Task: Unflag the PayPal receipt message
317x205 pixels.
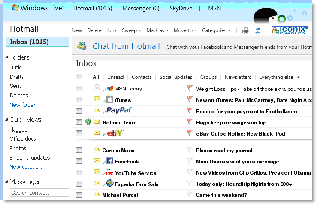Action: pyautogui.click(x=190, y=110)
